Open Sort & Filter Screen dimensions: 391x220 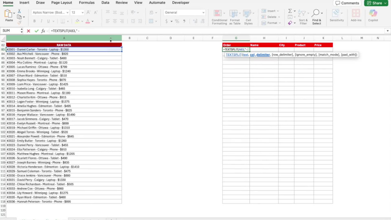point(303,17)
